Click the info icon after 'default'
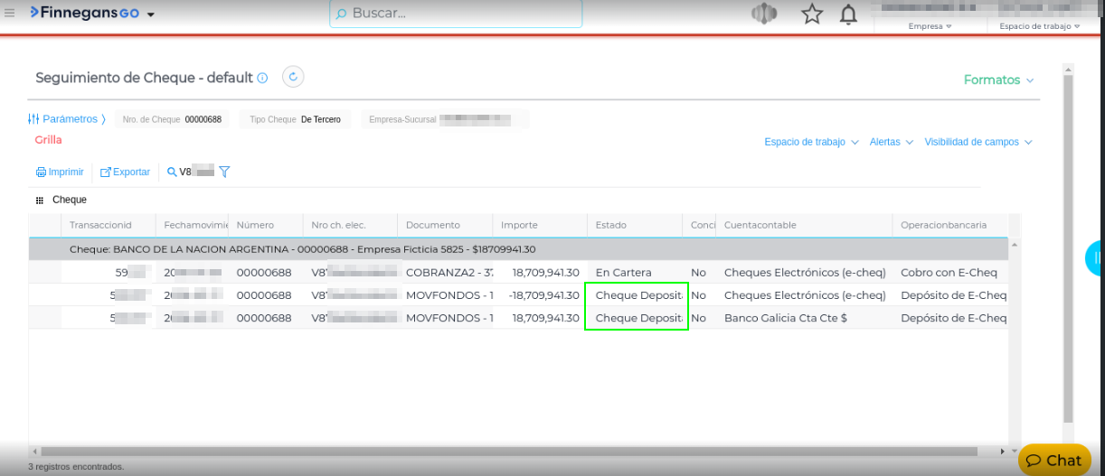The image size is (1105, 476). click(262, 79)
